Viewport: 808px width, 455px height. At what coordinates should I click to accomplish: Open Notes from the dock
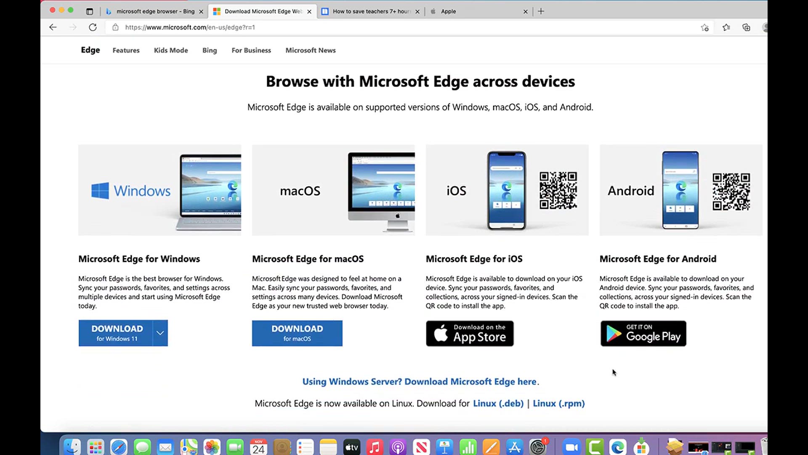328,447
